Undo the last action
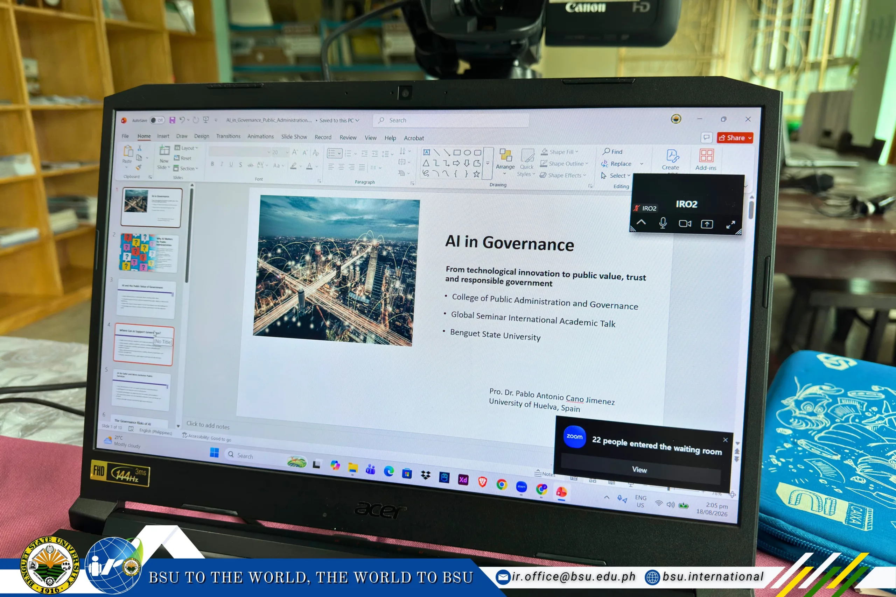Image resolution: width=896 pixels, height=597 pixels. 182,120
